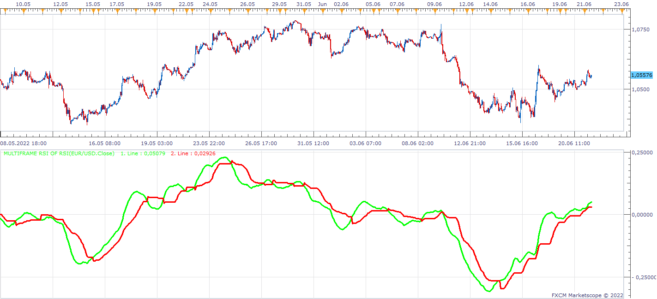This screenshot has height=299, width=657.
Task: Click the 22.05 date label on top axis
Action: (x=186, y=4)
